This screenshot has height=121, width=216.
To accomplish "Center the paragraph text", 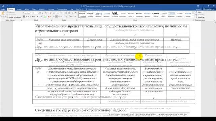I will tap(56, 16).
